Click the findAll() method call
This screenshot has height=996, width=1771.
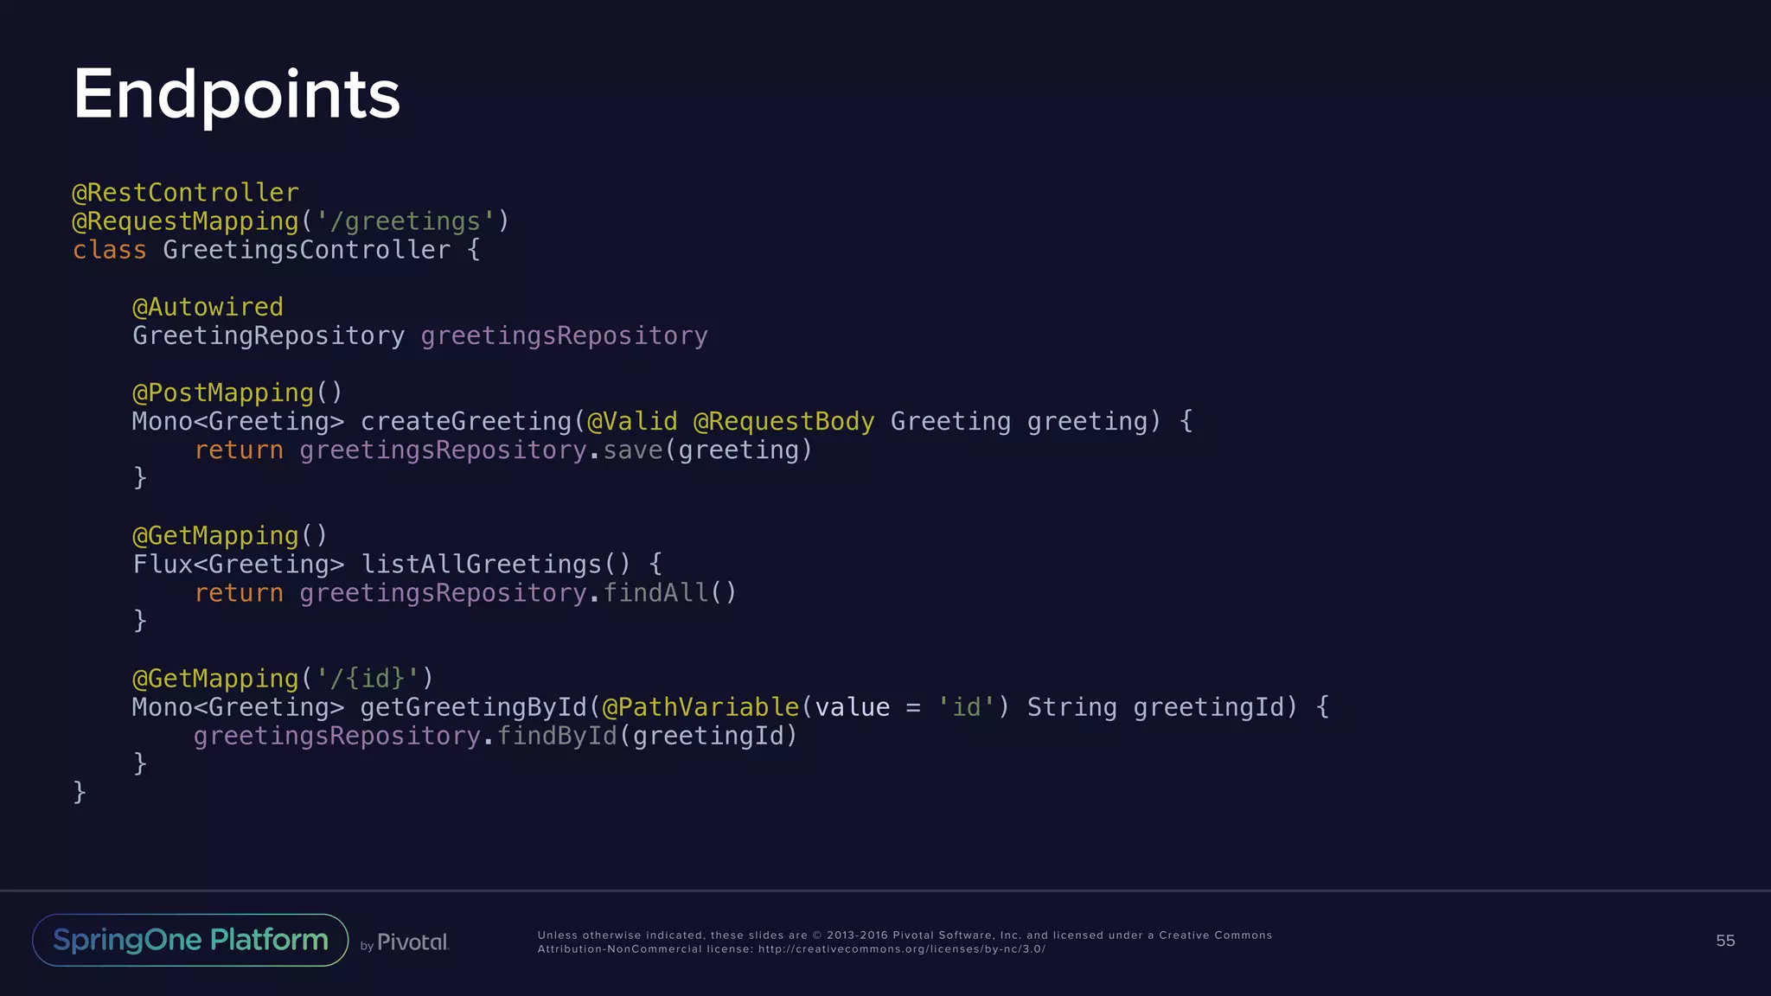click(669, 593)
